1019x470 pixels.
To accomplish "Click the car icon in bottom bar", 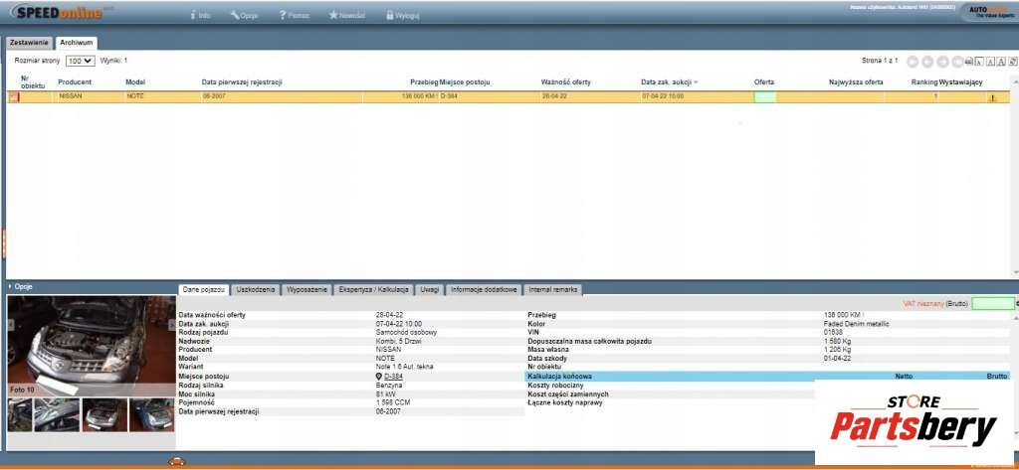I will 177,461.
